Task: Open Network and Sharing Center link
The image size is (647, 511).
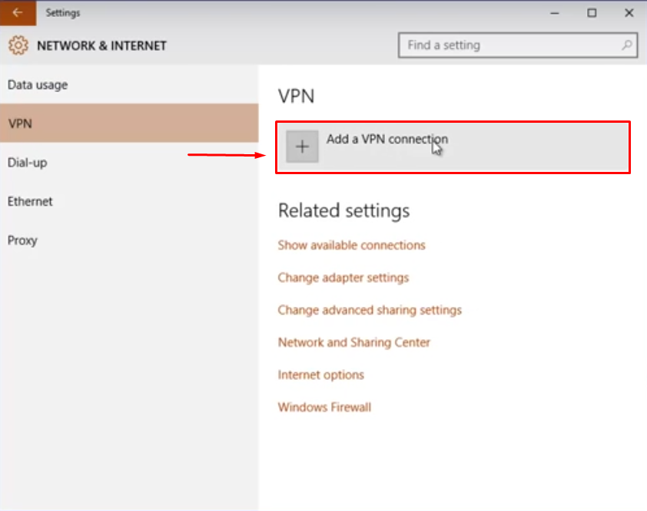Action: coord(354,342)
